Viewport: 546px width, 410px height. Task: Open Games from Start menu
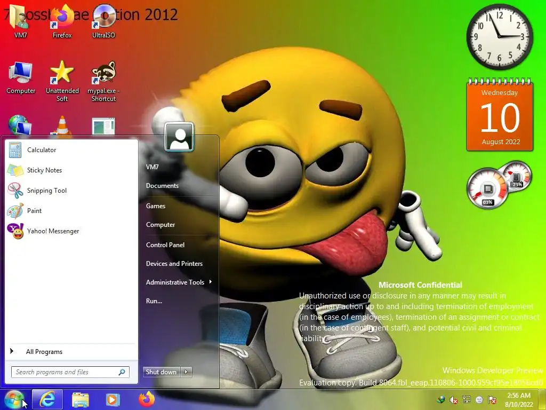tap(156, 206)
